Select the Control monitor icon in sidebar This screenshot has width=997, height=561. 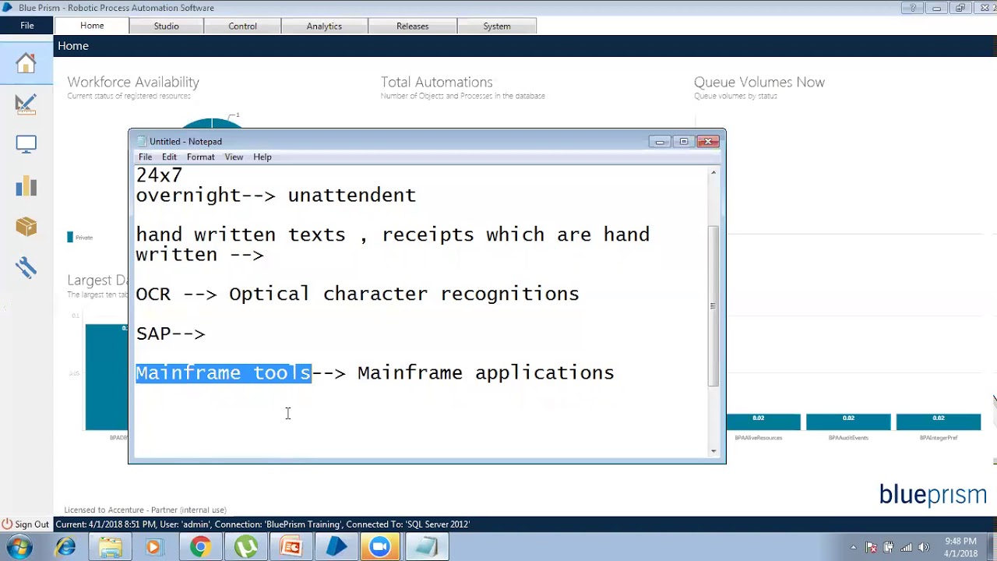click(26, 145)
